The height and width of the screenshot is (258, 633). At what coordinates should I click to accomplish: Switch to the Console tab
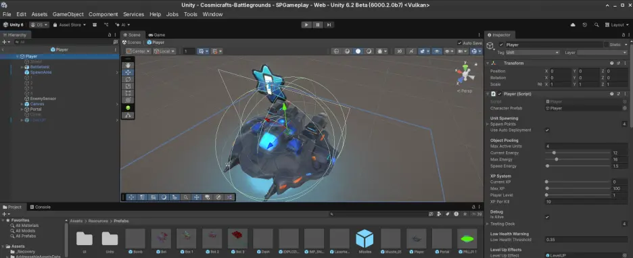(x=40, y=207)
